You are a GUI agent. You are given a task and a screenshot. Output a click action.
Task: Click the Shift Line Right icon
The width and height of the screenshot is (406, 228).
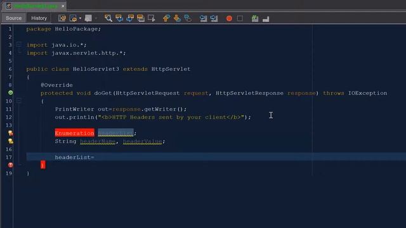click(x=214, y=18)
